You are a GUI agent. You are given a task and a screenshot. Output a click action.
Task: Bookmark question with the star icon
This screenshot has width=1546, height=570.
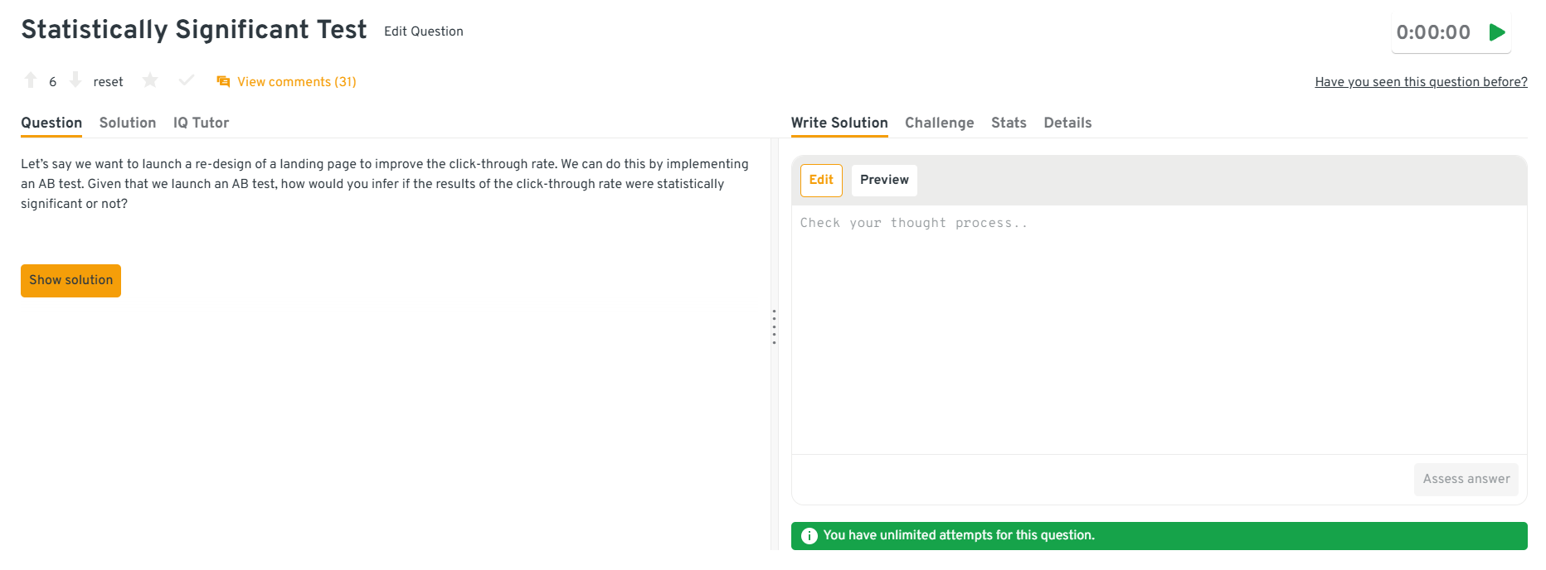point(150,80)
